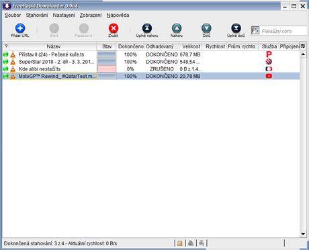Image resolution: width=309 pixels, height=250 pixels.
Task: Sort by the Odhadovaný column header
Action: pyautogui.click(x=162, y=46)
